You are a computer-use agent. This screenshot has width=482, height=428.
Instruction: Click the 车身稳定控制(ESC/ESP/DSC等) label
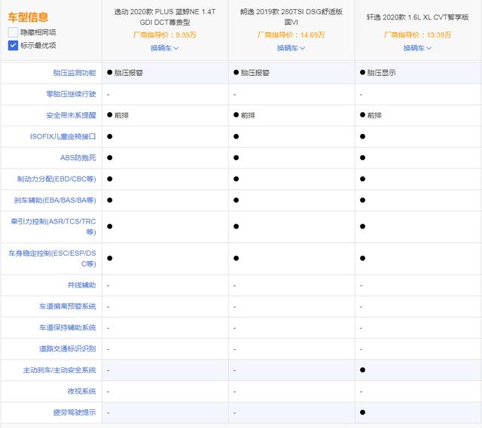coord(52,259)
